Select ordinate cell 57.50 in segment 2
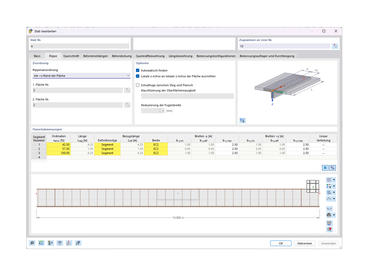This screenshot has height=276, width=368. coord(59,149)
